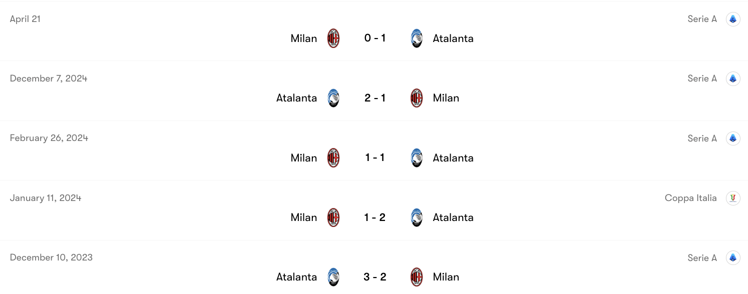Click the Atalanta crest in the December 7 match
This screenshot has height=294, width=748.
coord(333,97)
